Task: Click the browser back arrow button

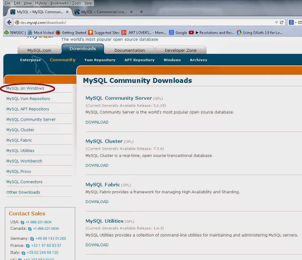Action: tap(9, 23)
